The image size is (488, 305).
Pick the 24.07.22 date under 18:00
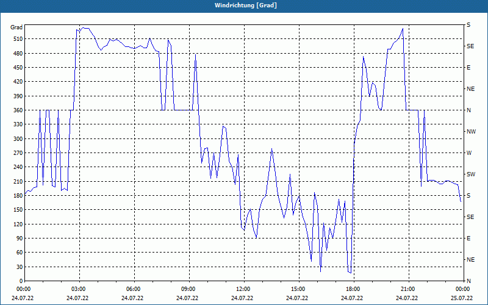pyautogui.click(x=352, y=298)
